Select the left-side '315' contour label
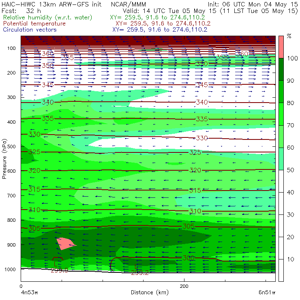The width and height of the screenshot is (300, 300). [34, 189]
